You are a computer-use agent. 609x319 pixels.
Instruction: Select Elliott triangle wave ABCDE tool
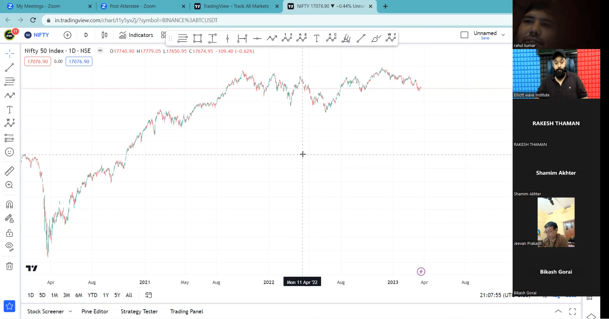[302, 38]
